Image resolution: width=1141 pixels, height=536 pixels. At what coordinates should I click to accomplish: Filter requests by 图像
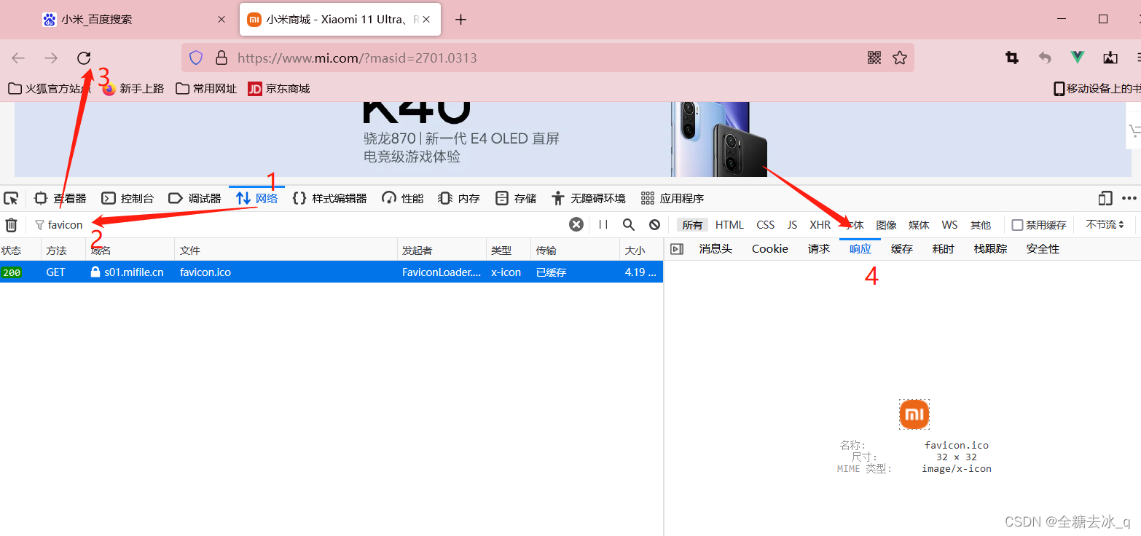click(x=886, y=225)
